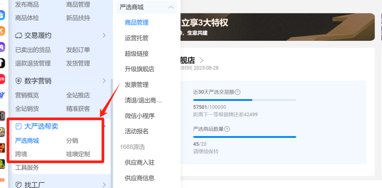Open help tooltip for 严选商品数量
Viewport: 382px width, 188px height.
point(227,129)
